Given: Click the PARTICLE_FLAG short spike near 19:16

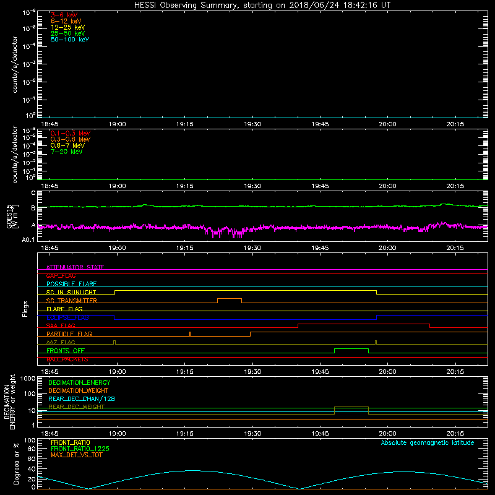Looking at the screenshot, I should pyautogui.click(x=190, y=334).
